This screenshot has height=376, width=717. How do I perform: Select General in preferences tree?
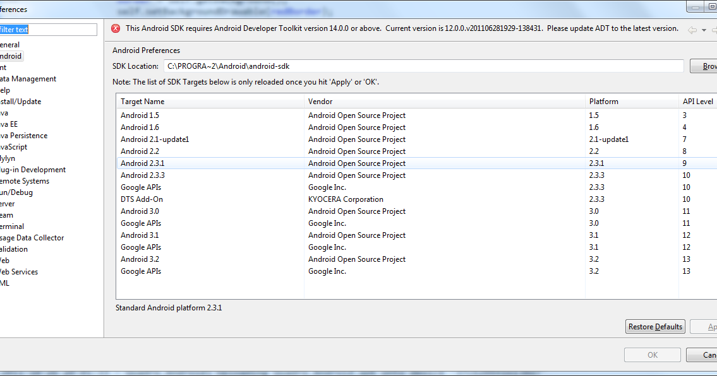click(x=9, y=45)
